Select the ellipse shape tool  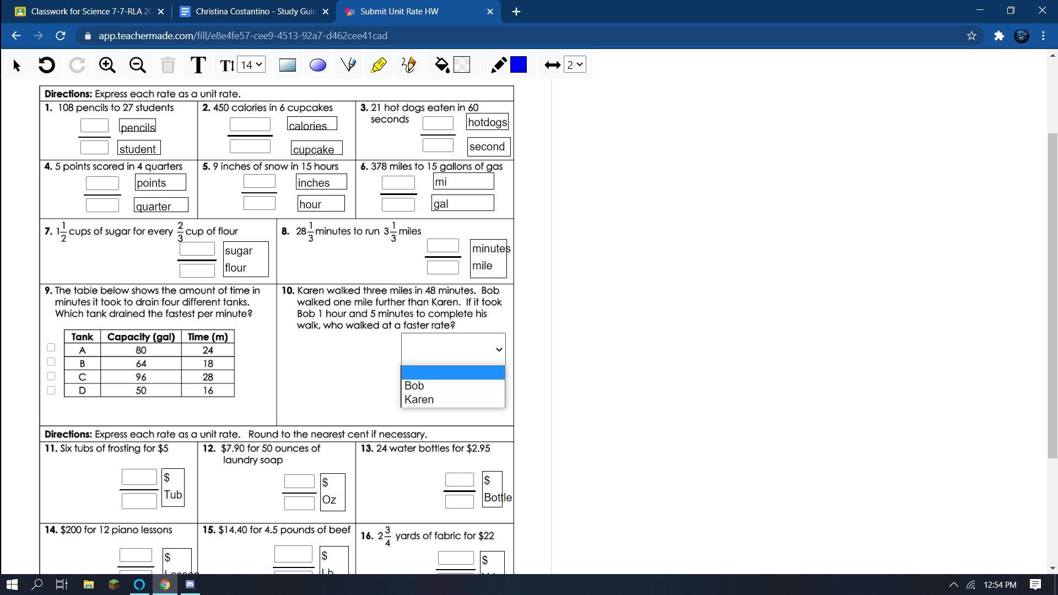(x=318, y=65)
